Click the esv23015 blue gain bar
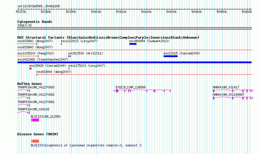Screen dimensions: 260x154 point(170,56)
